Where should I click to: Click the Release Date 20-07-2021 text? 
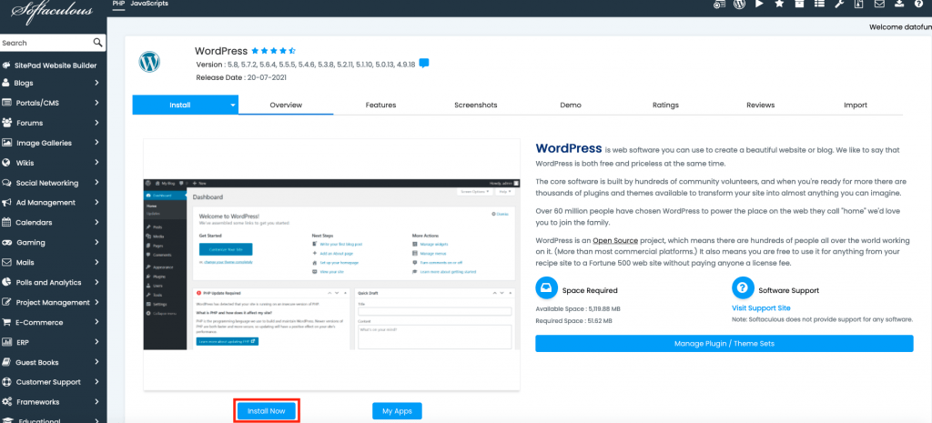(241, 77)
